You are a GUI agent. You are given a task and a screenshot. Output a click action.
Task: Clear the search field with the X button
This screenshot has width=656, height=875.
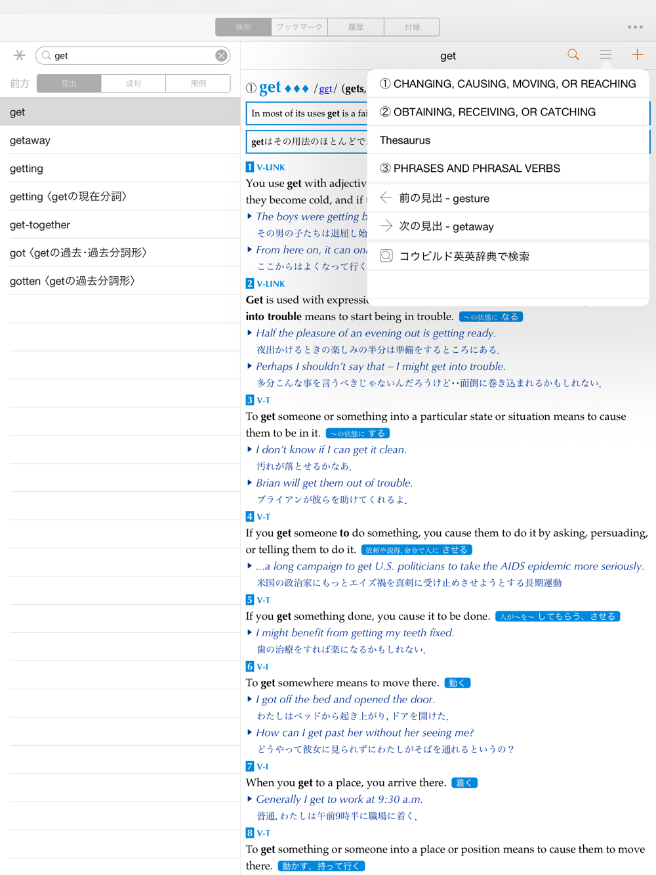coord(222,56)
